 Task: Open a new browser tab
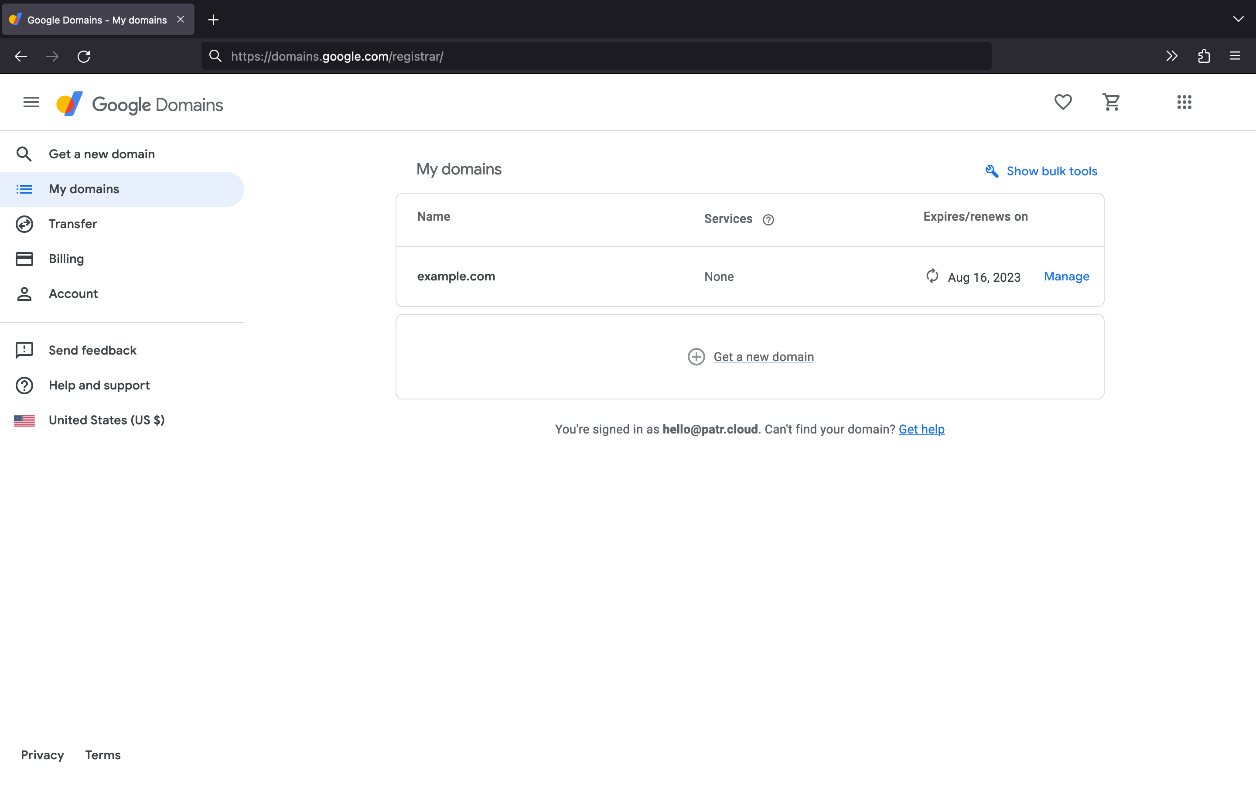[x=213, y=20]
